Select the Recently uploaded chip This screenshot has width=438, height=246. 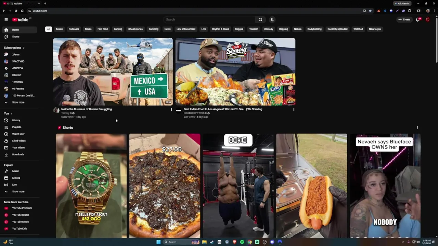click(337, 29)
